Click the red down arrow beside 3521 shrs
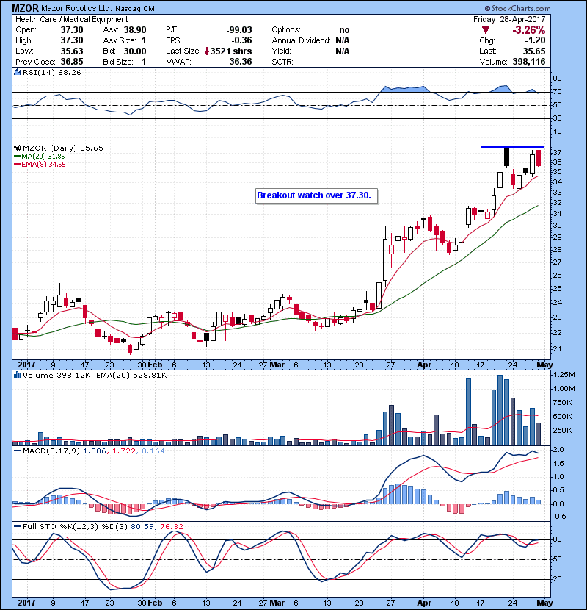Screen dimensions: 587x610 point(207,51)
